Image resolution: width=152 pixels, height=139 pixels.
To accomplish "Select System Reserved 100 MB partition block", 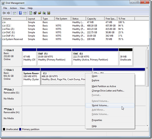I will [x=31, y=77].
